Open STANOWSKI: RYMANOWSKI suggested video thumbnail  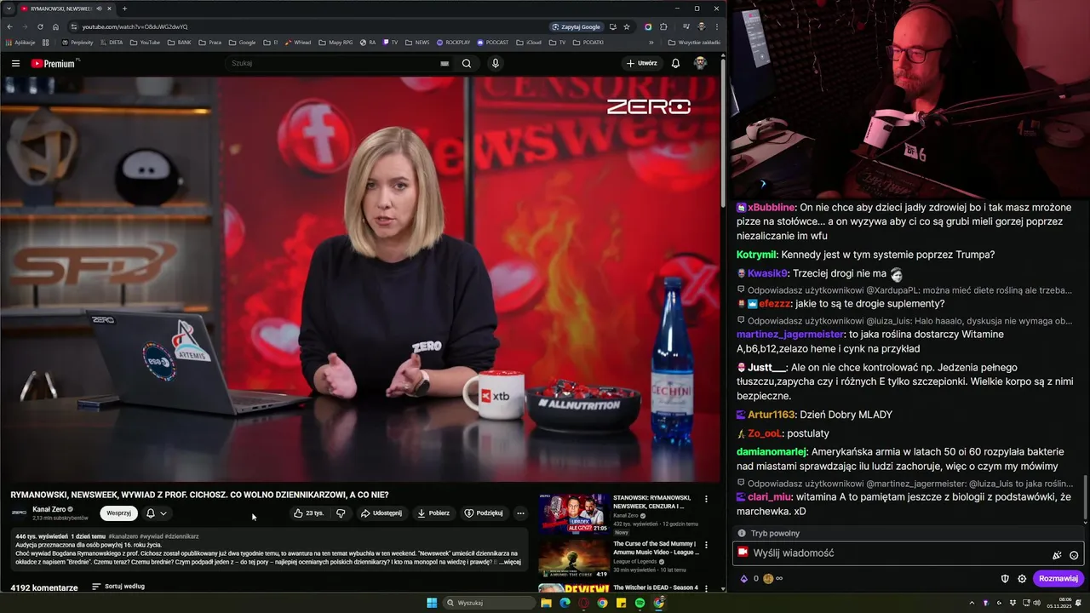tap(574, 513)
